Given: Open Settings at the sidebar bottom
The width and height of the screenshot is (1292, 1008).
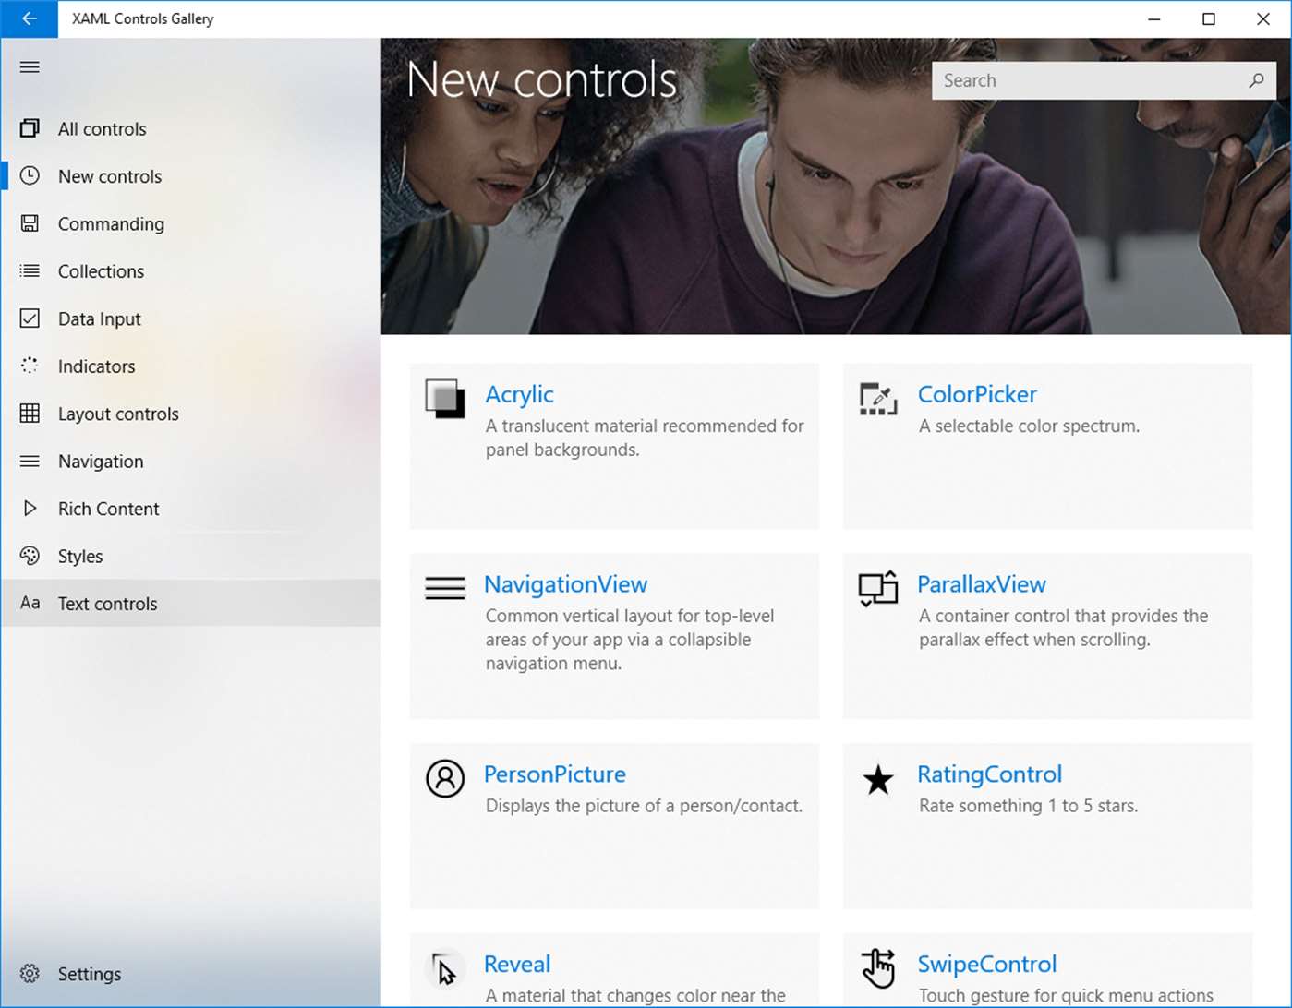Looking at the screenshot, I should click(190, 974).
